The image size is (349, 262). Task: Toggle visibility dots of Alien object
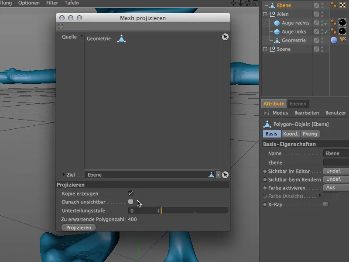click(x=322, y=14)
